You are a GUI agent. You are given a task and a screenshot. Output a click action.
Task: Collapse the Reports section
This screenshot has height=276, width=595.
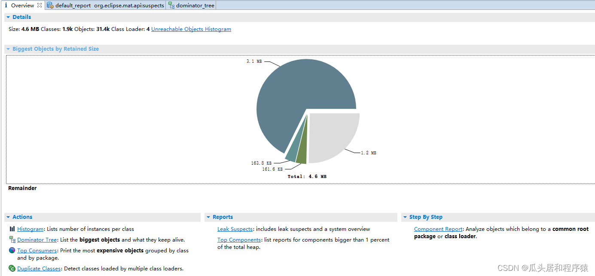(x=208, y=217)
